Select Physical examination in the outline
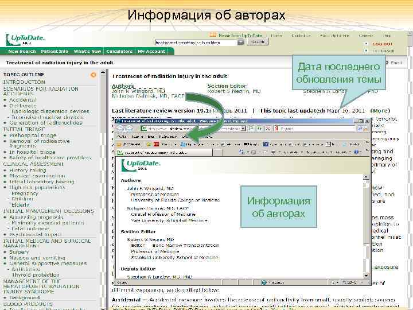 click(x=37, y=176)
